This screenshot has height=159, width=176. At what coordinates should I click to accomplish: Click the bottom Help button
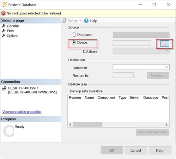160,150
